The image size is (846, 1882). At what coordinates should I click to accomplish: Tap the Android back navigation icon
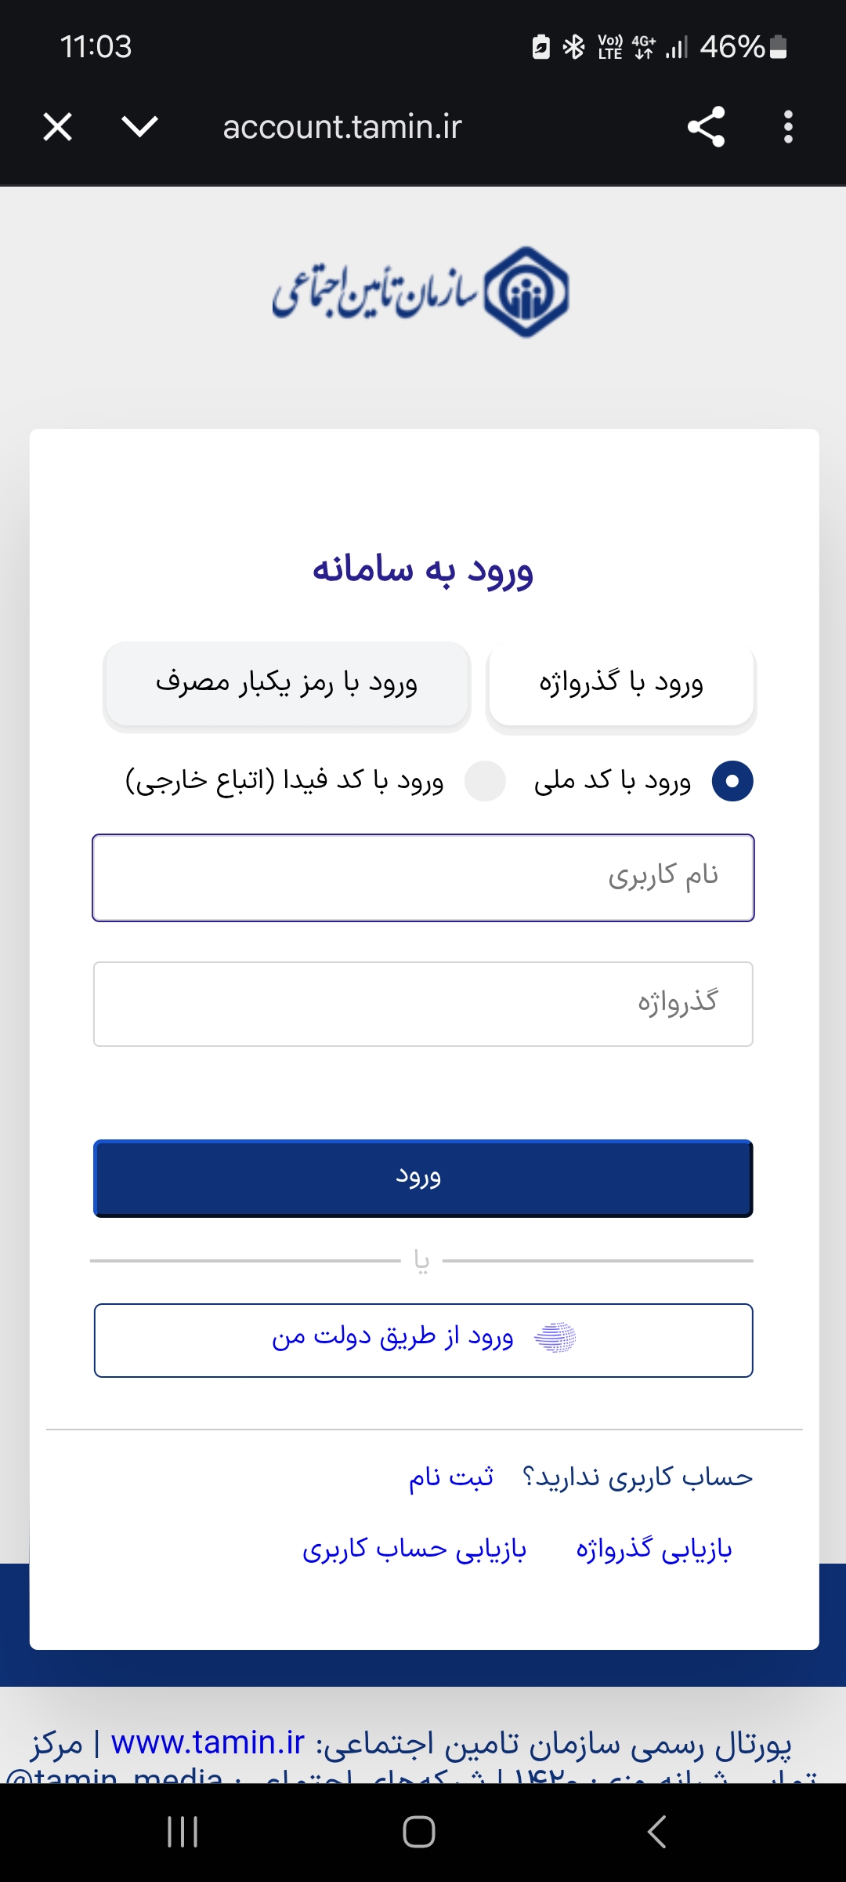[x=657, y=1833]
